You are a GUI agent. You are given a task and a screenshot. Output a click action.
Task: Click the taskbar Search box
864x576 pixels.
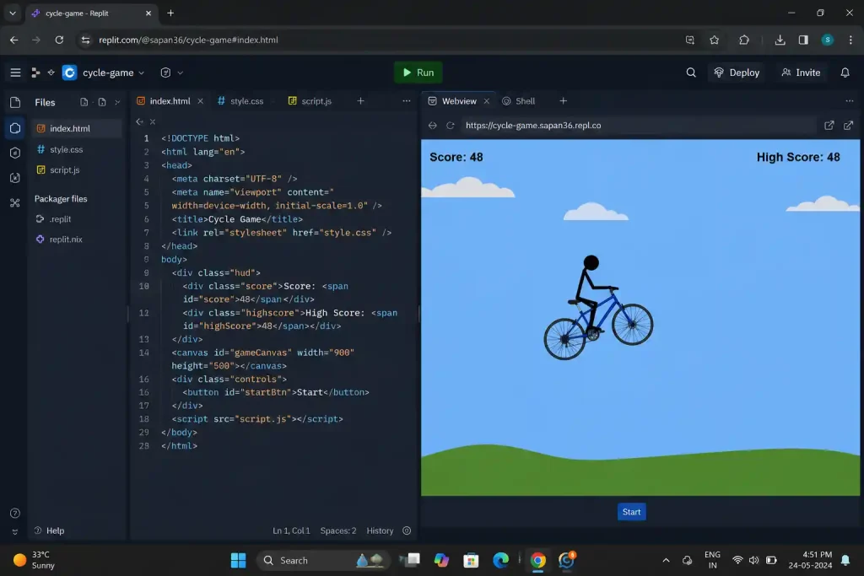(x=323, y=561)
